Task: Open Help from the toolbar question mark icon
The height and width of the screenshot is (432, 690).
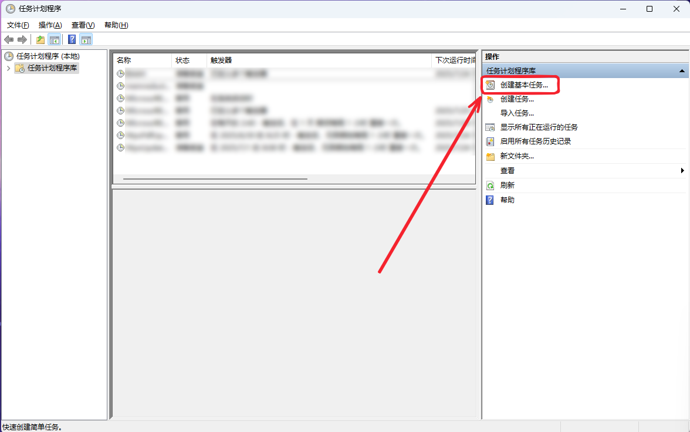Action: (x=71, y=39)
